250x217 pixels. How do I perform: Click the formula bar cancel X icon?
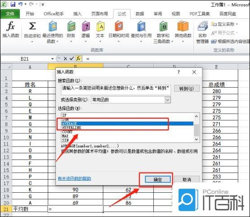tap(65, 59)
